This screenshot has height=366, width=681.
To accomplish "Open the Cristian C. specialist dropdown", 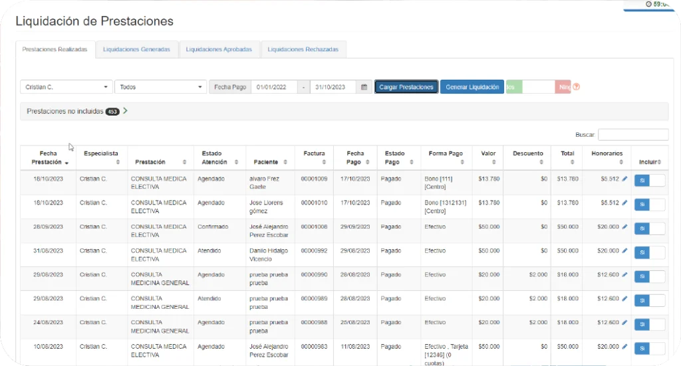I will [67, 87].
